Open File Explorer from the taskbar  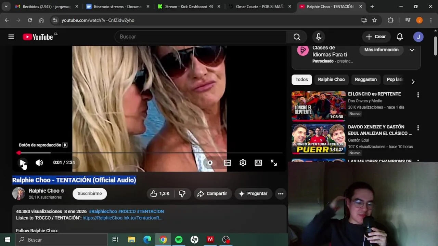[x=131, y=240]
